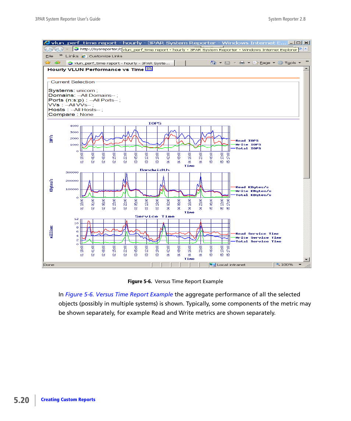Click the Print icon
The height and width of the screenshot is (421, 351).
tap(242, 63)
